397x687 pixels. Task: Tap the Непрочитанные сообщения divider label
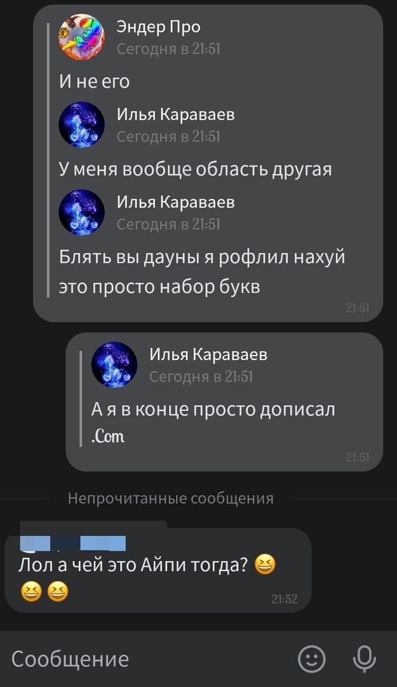point(171,499)
